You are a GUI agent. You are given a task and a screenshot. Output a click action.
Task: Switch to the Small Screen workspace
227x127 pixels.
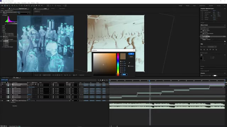click(x=202, y=6)
